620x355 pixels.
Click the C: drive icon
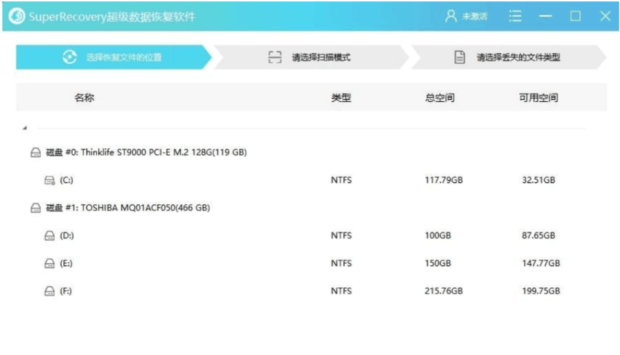click(50, 181)
